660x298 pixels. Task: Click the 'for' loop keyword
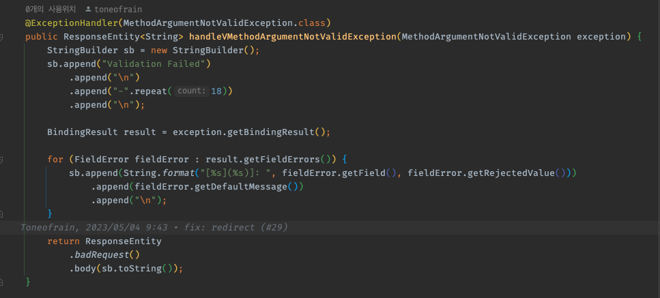pos(55,160)
